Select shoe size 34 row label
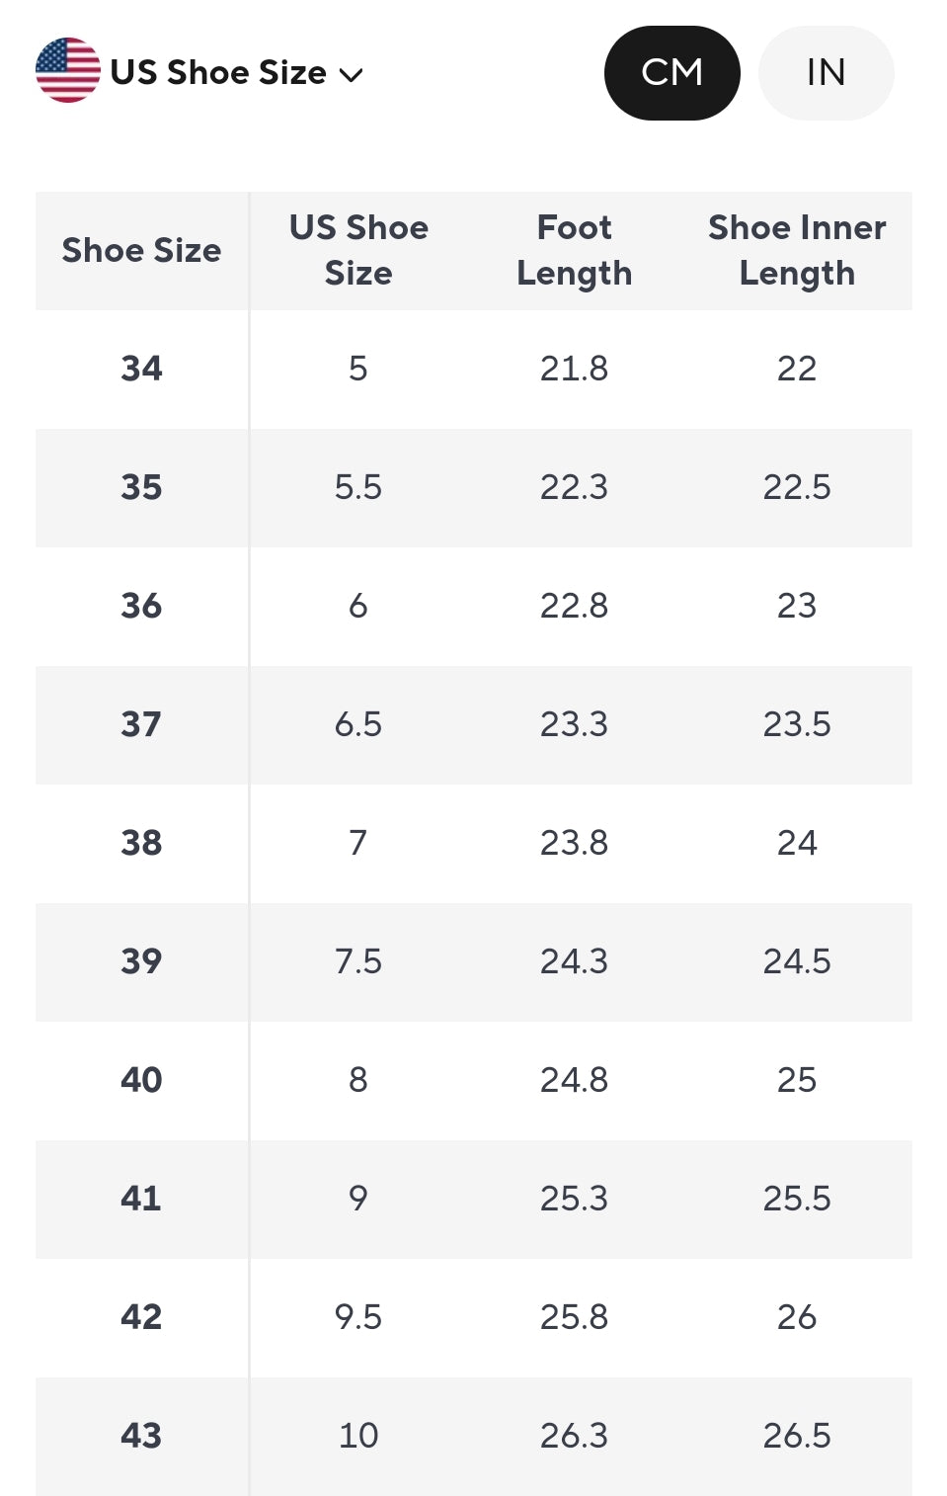 click(141, 369)
